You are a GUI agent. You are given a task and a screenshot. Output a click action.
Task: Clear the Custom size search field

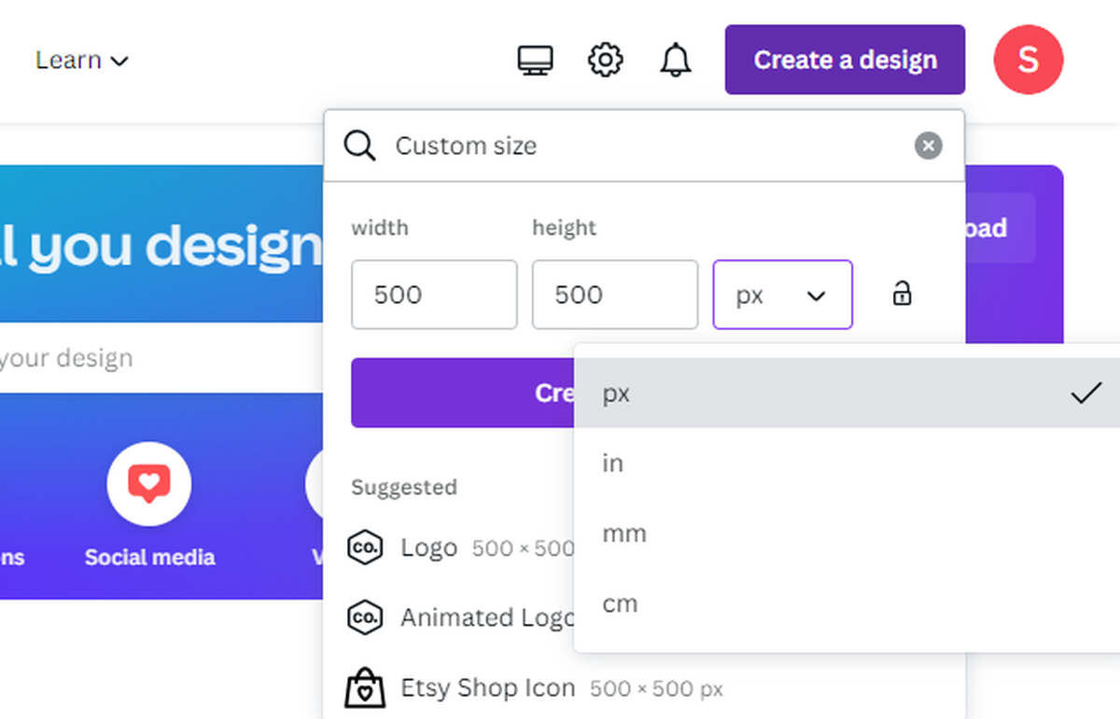coord(928,145)
